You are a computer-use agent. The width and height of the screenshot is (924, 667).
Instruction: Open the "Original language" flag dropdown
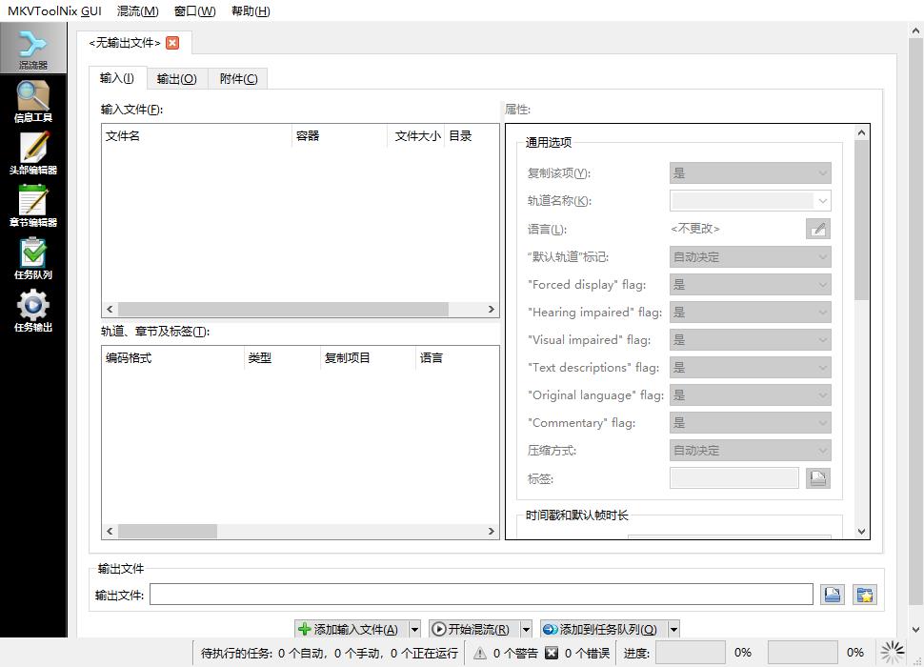point(751,395)
